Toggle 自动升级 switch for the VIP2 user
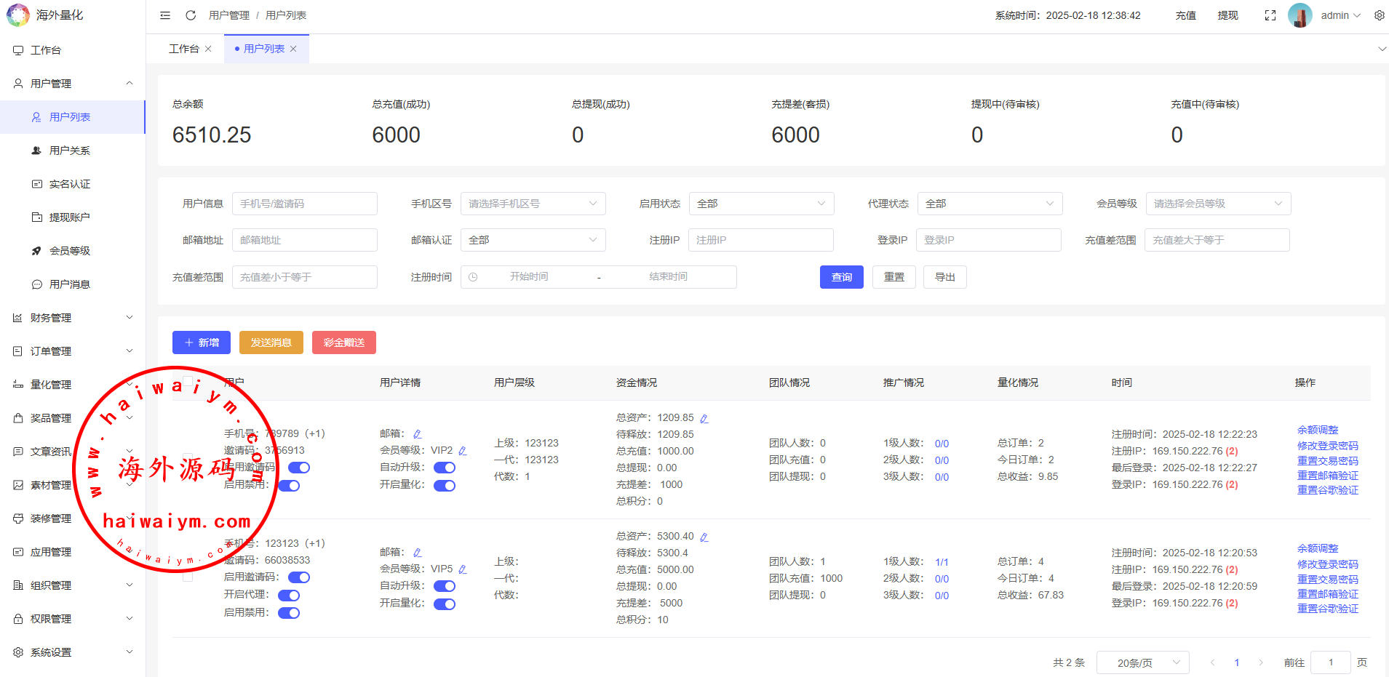This screenshot has width=1389, height=677. coord(444,468)
